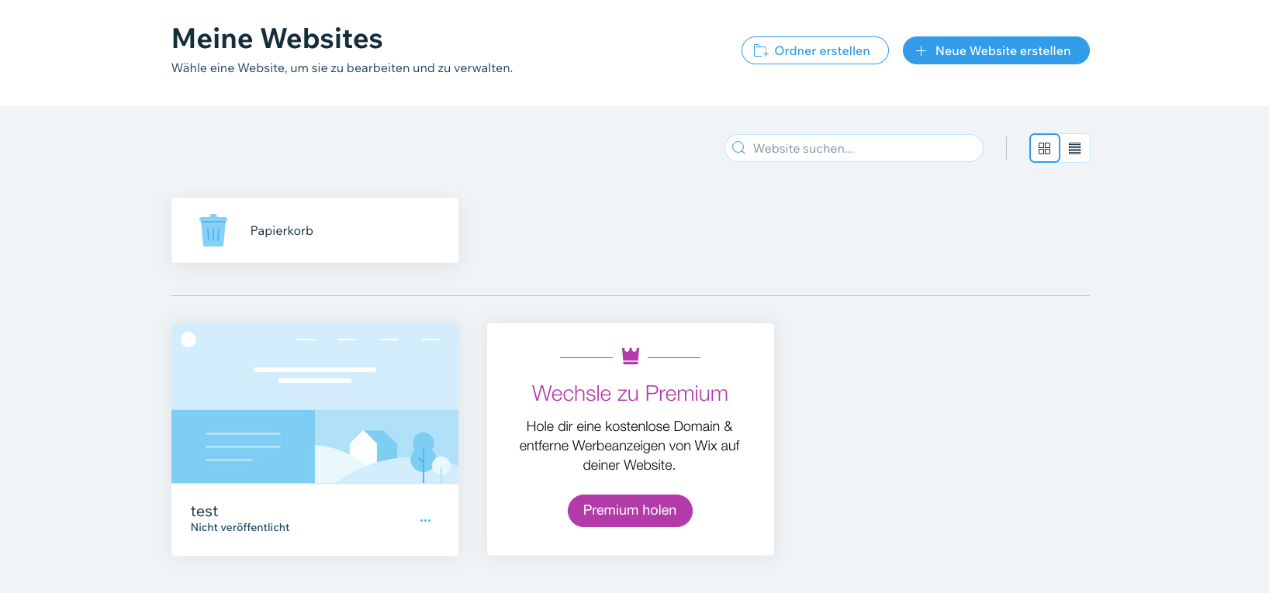Focus the Website suchen search field
This screenshot has width=1269, height=593.
[861, 148]
